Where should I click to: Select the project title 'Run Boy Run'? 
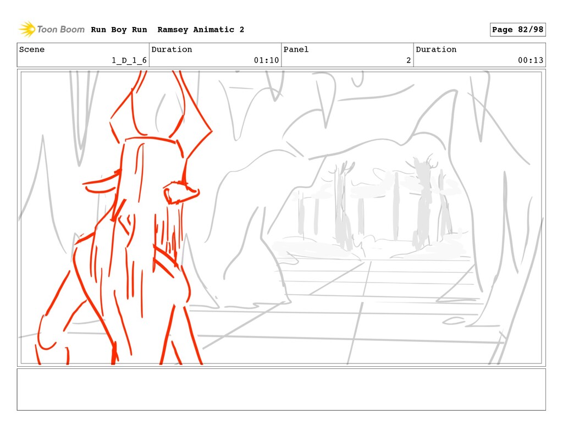click(119, 30)
